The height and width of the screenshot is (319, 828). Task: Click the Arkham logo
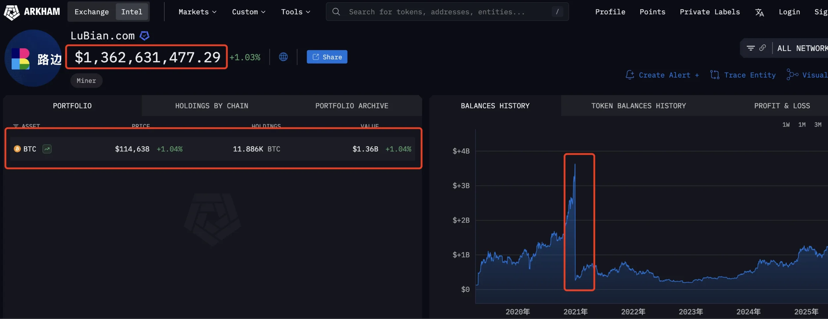pyautogui.click(x=12, y=12)
